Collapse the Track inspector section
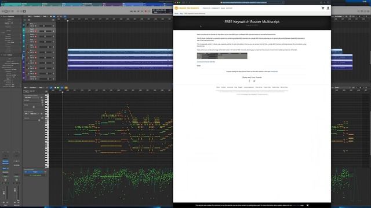Viewport: 371px width, 208px height. (x=1, y=55)
